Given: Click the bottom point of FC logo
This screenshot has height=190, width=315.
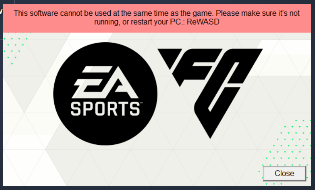Looking at the screenshot, I should point(210,136).
